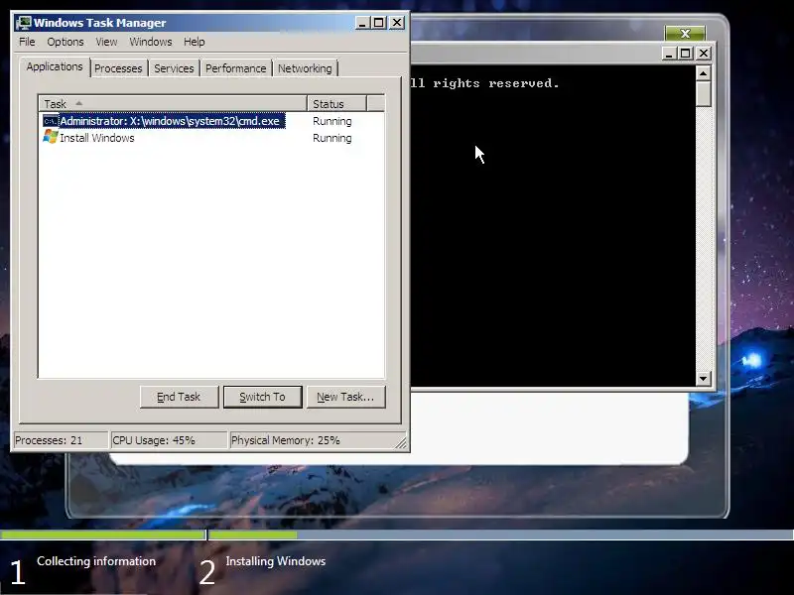The image size is (794, 595).
Task: Click the Task Manager resize grip
Action: click(x=401, y=443)
